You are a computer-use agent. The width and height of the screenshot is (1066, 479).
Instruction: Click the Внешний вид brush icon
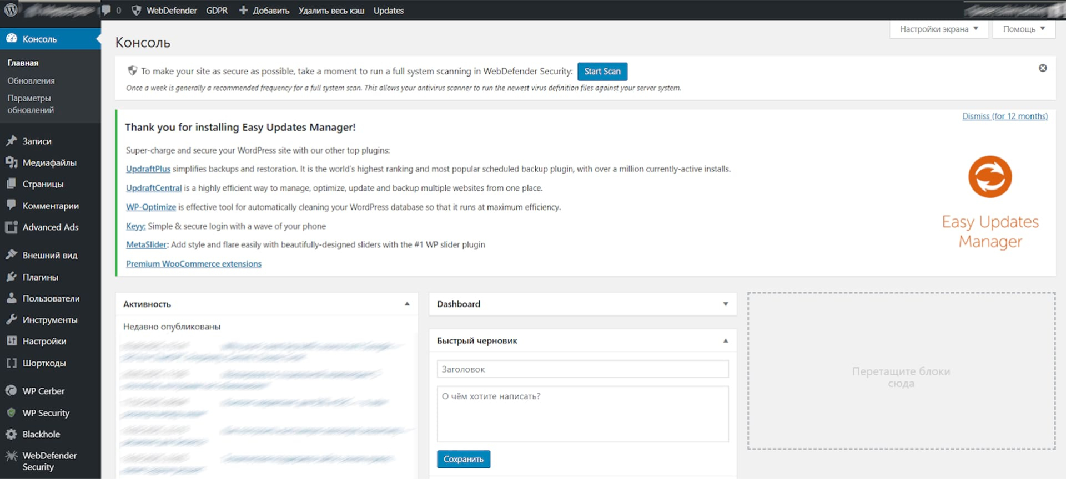[11, 255]
